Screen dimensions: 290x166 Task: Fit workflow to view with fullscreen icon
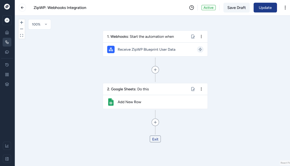click(x=22, y=35)
